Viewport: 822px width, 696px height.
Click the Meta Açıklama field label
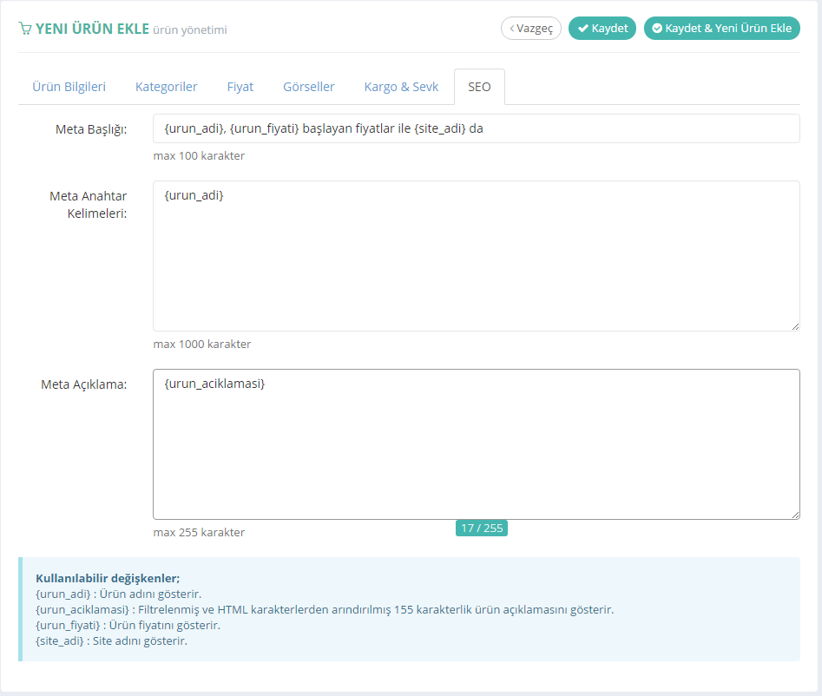click(84, 384)
